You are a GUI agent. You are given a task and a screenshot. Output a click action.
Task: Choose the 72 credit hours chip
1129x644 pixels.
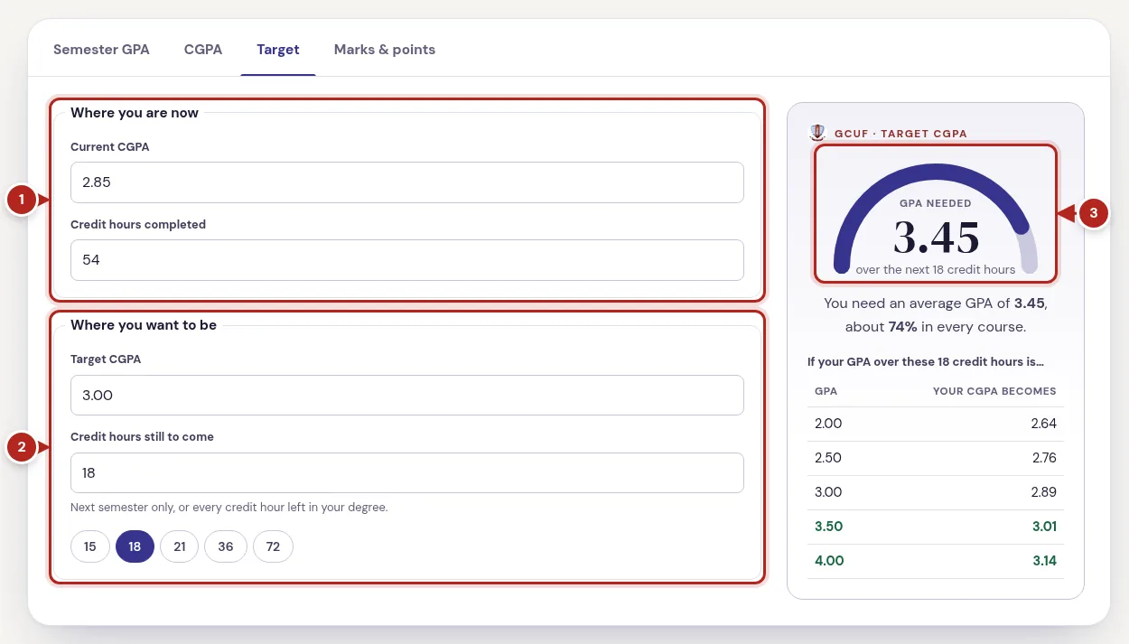pyautogui.click(x=273, y=546)
